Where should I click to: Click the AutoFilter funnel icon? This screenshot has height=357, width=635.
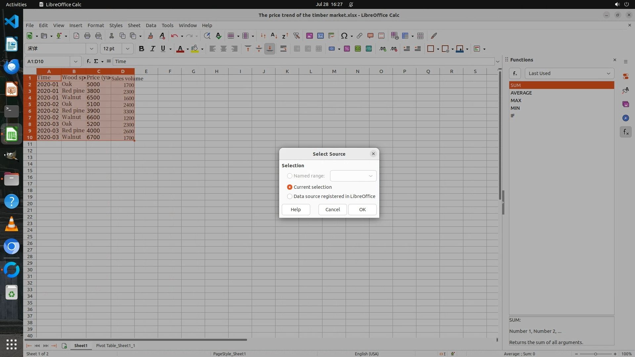[296, 36]
